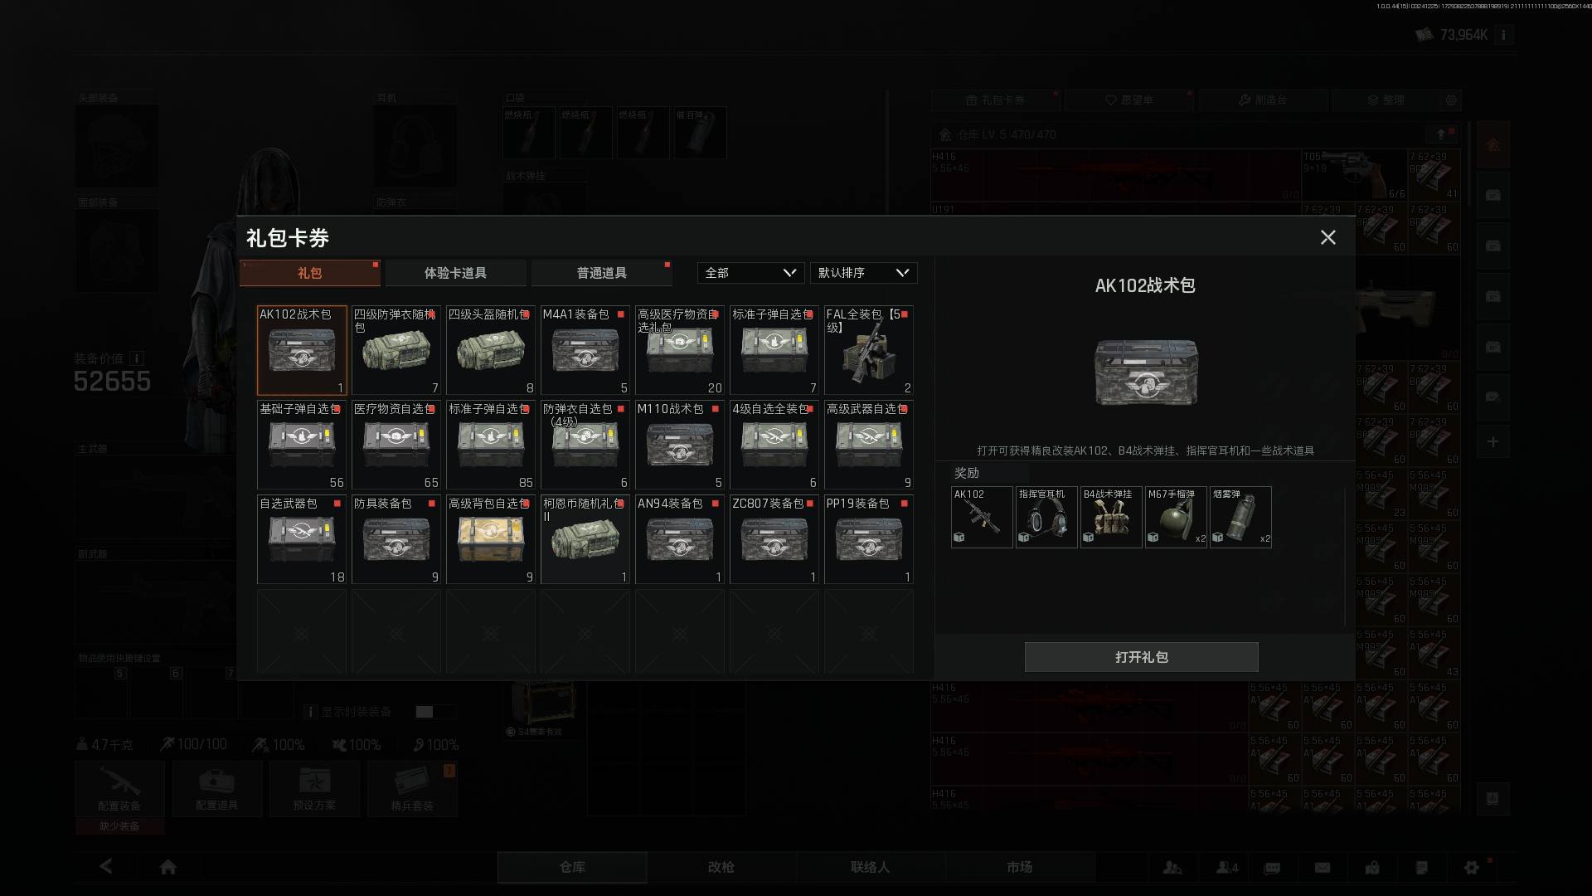This screenshot has height=896, width=1592.
Task: Select the 医疗物资自选包 box
Action: coord(396,445)
